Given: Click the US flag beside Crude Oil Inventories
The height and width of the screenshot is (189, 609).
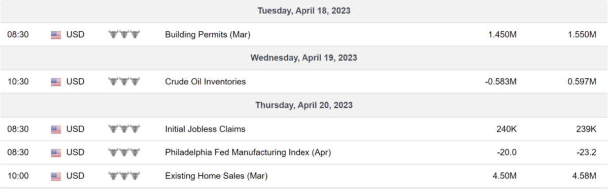Looking at the screenshot, I should coord(56,82).
